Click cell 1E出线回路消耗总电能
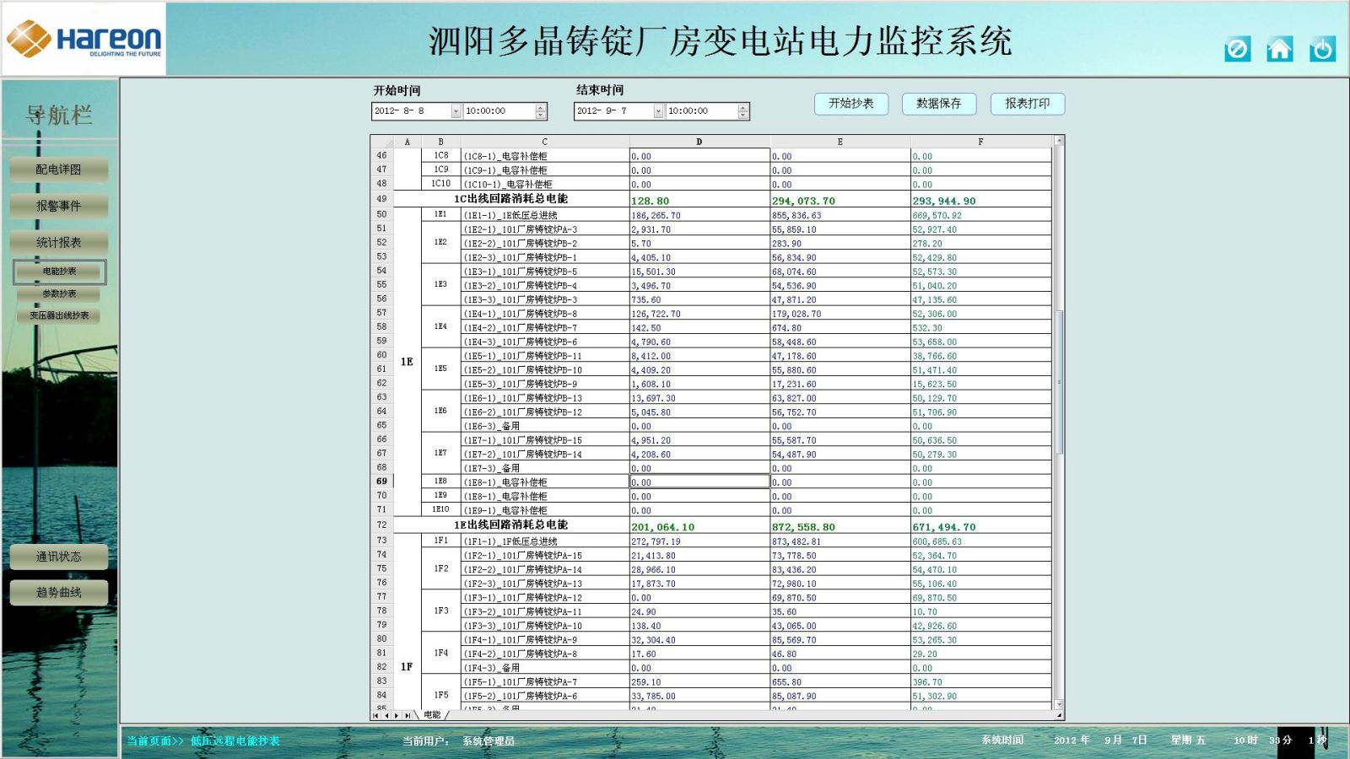 pos(511,525)
